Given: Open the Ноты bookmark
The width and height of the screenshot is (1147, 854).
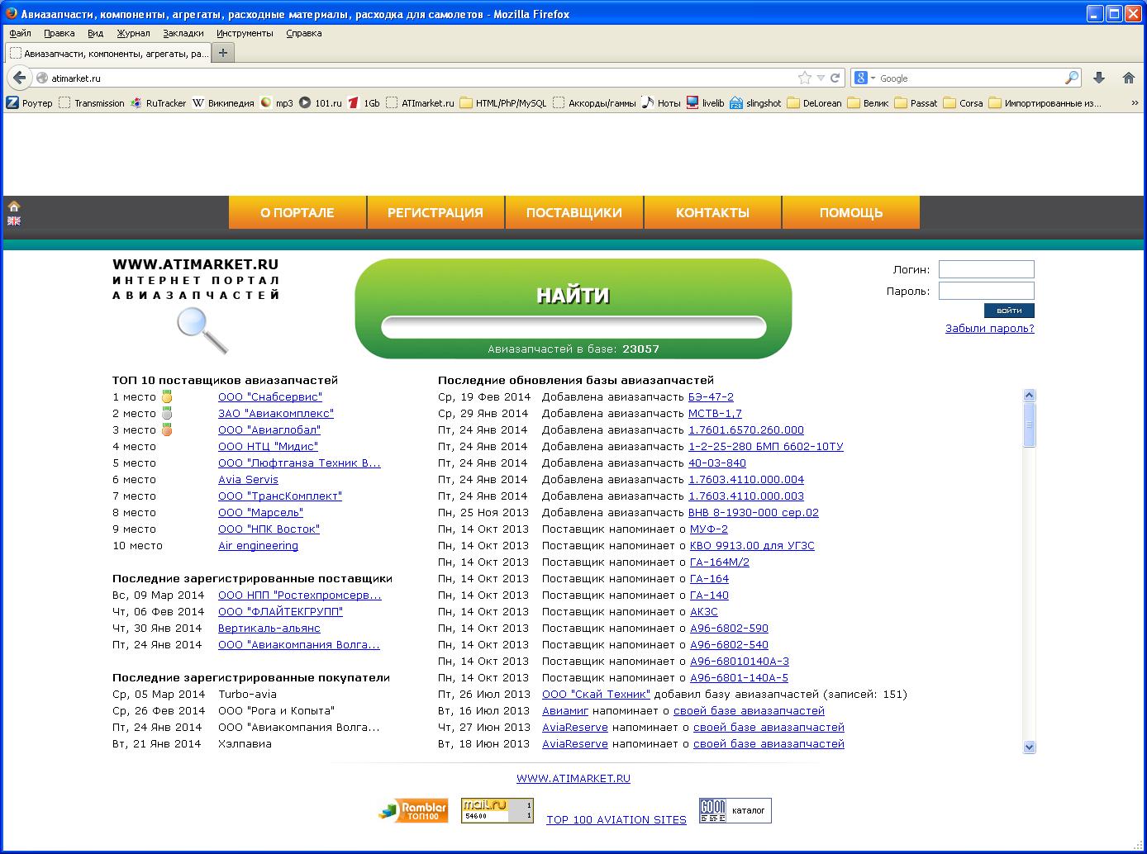Looking at the screenshot, I should click(x=661, y=103).
